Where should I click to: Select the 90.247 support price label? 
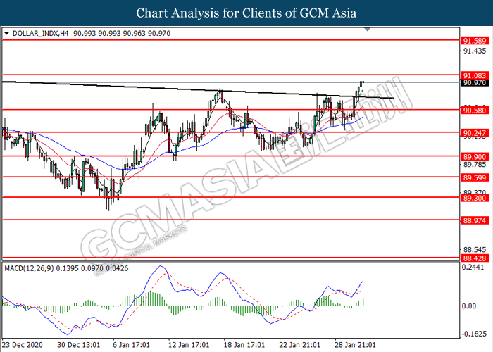(x=474, y=132)
